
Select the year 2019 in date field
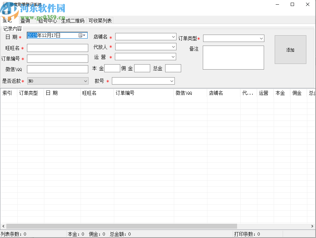pyautogui.click(x=32, y=36)
